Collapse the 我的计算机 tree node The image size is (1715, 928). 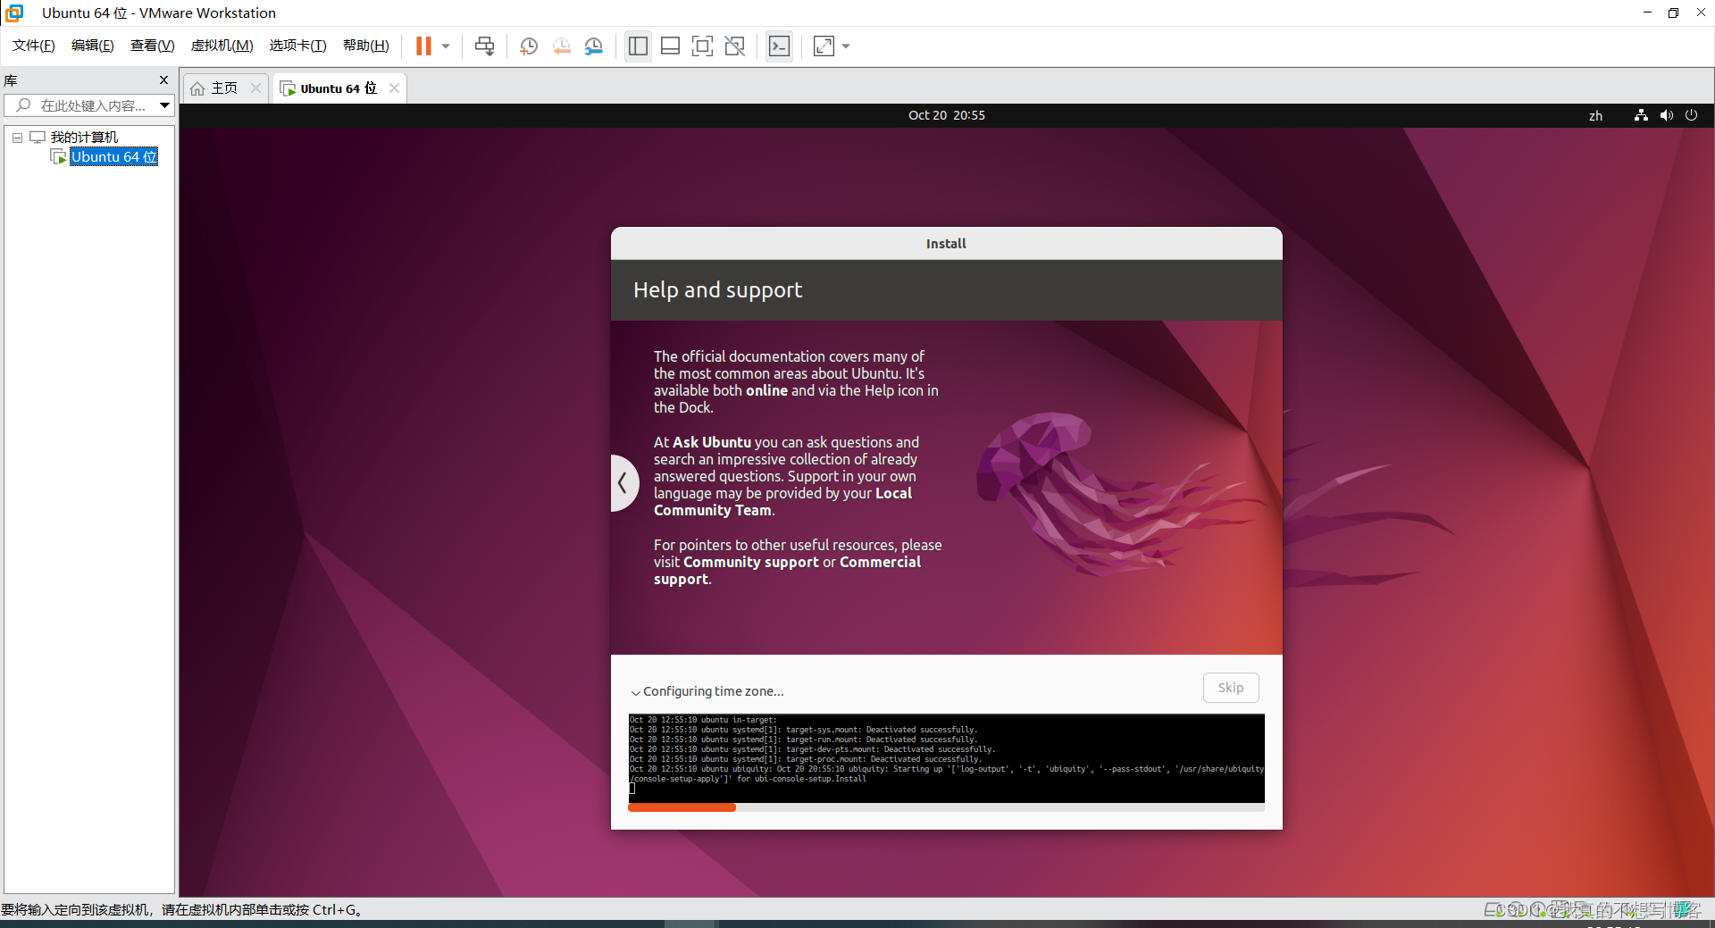17,138
